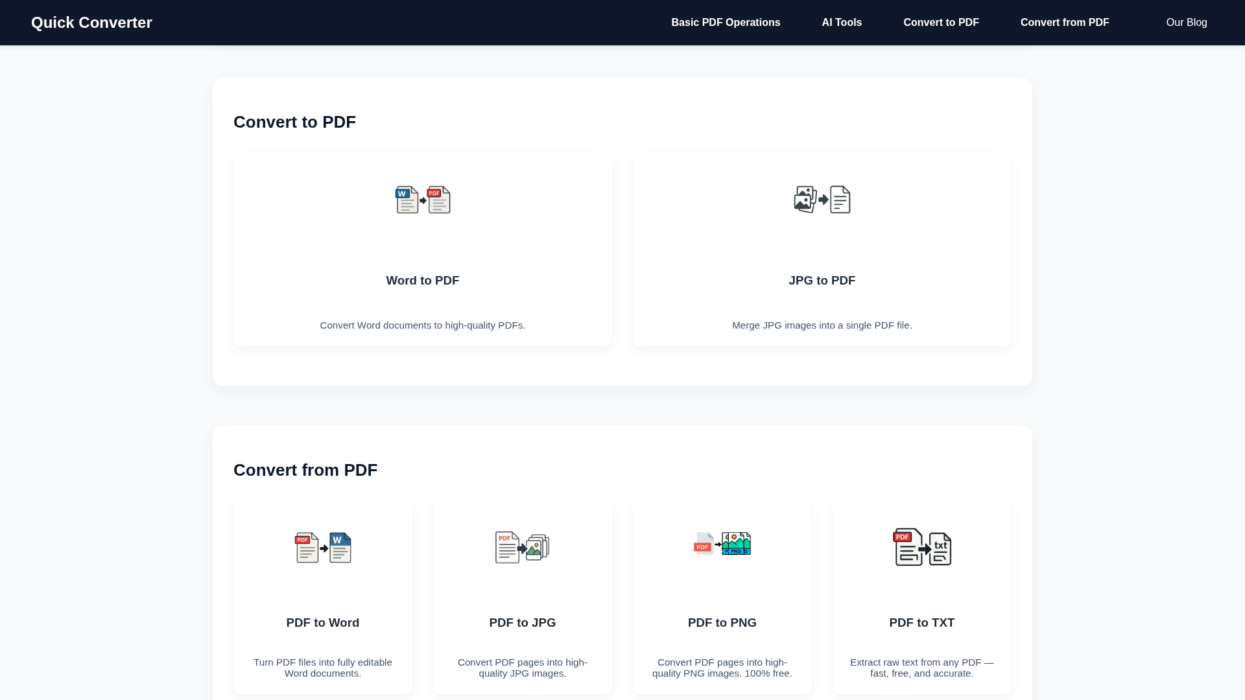Go to the Quick Converter home logo
Screen dimensions: 1245x700
91,23
